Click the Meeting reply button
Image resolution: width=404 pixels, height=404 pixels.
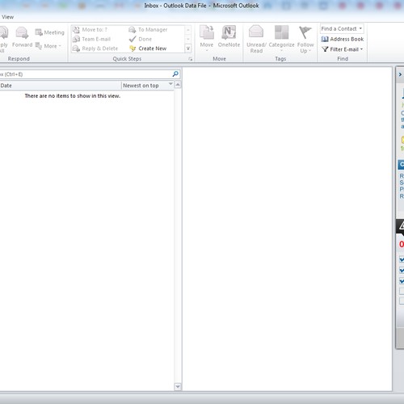point(50,32)
